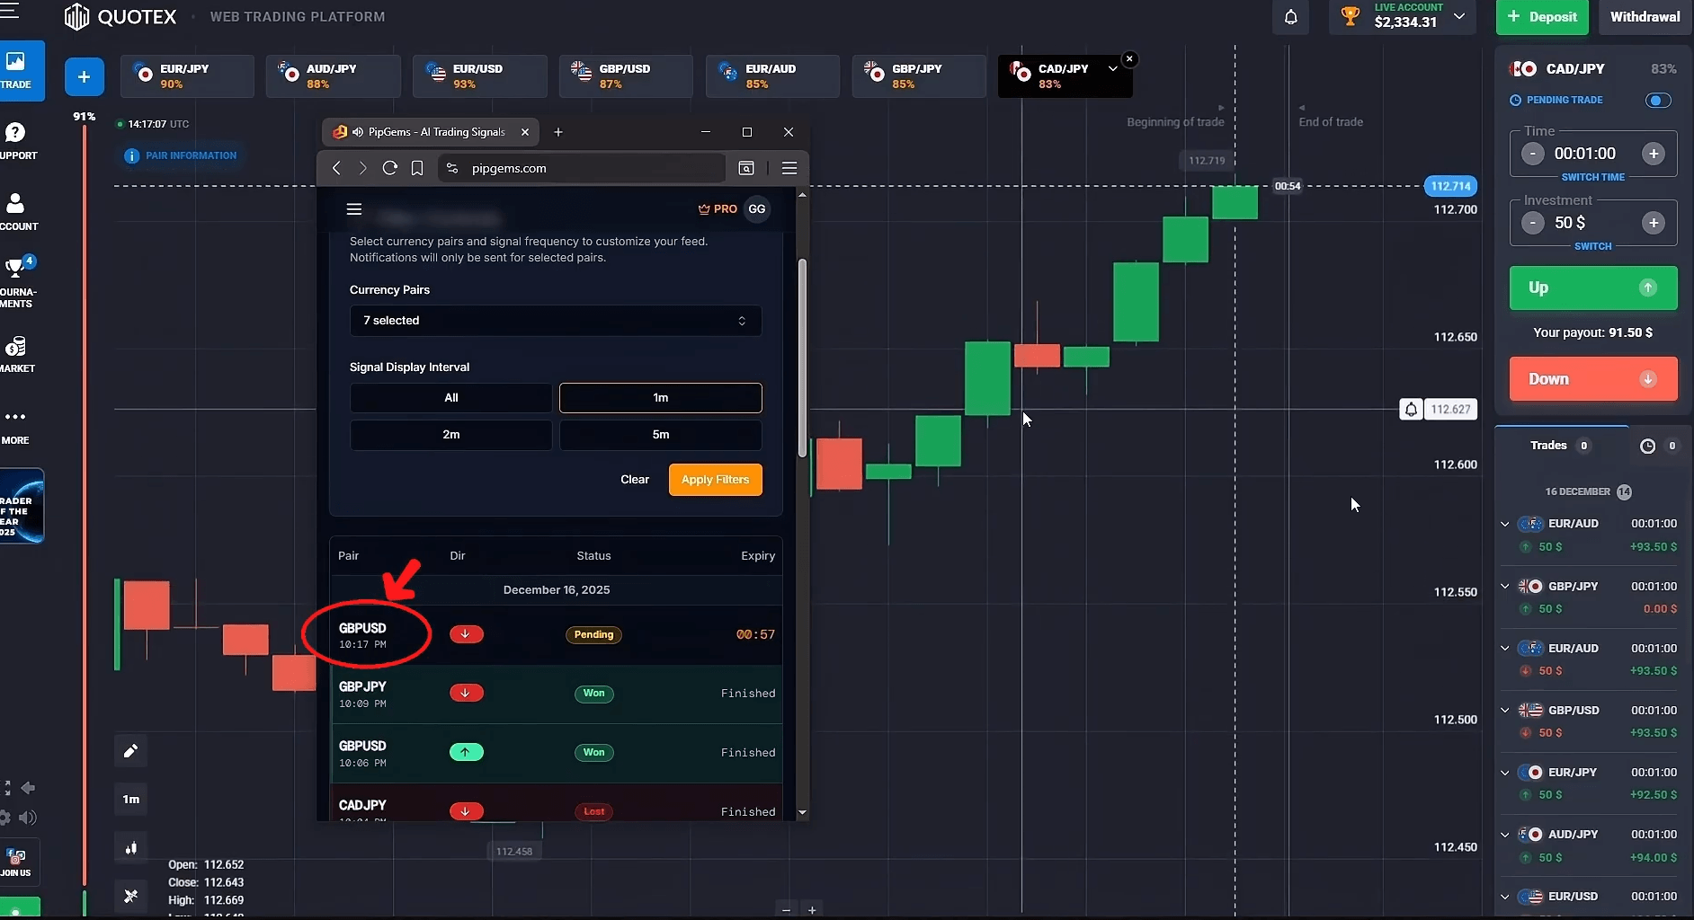Zoom out the chart with minus
This screenshot has width=1694, height=920.
[786, 910]
